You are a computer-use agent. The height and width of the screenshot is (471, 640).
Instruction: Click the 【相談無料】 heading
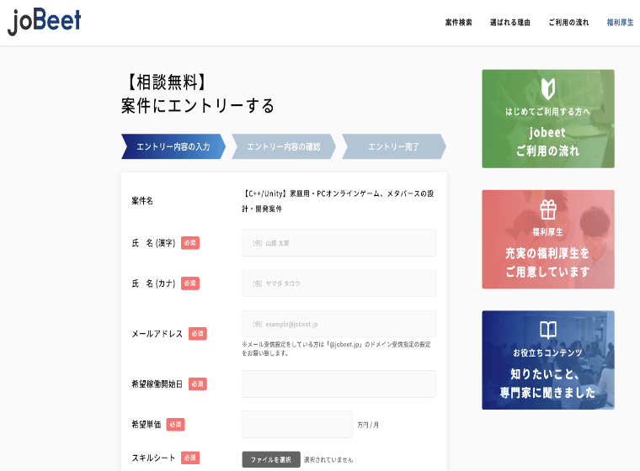pos(165,82)
